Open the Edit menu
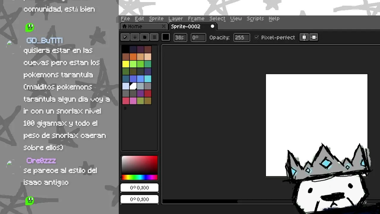 [139, 18]
